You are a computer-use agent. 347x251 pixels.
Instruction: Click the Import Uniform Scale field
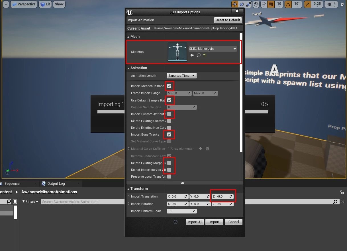point(182,211)
